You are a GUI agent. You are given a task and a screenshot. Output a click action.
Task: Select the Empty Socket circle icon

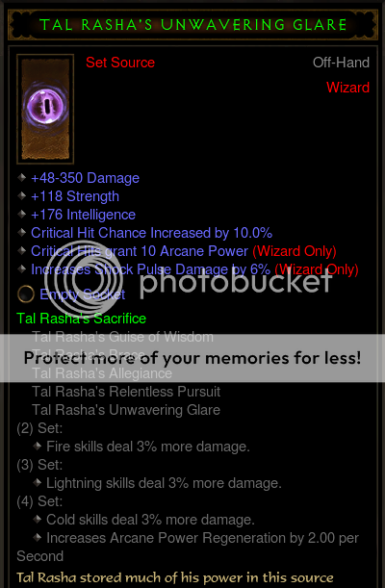tap(26, 294)
